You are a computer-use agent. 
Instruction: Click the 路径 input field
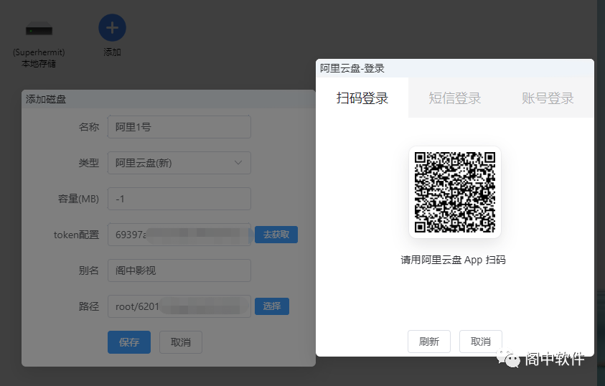(179, 306)
